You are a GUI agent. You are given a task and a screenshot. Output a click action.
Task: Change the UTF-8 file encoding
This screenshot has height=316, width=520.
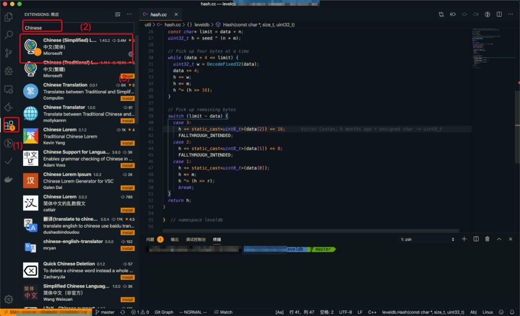pyautogui.click(x=345, y=312)
